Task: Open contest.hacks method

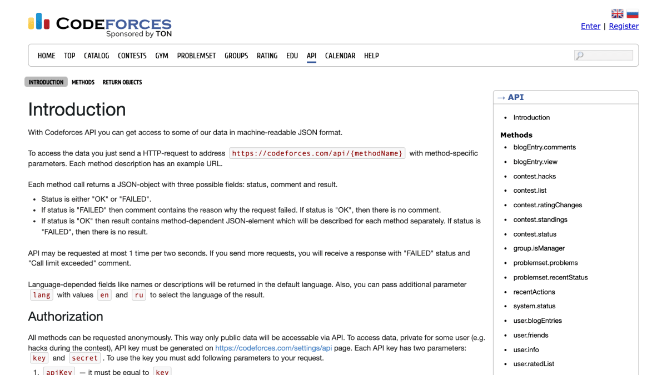Action: pyautogui.click(x=534, y=176)
